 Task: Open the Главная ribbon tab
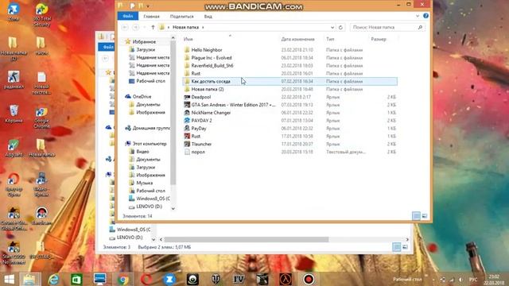[x=151, y=16]
